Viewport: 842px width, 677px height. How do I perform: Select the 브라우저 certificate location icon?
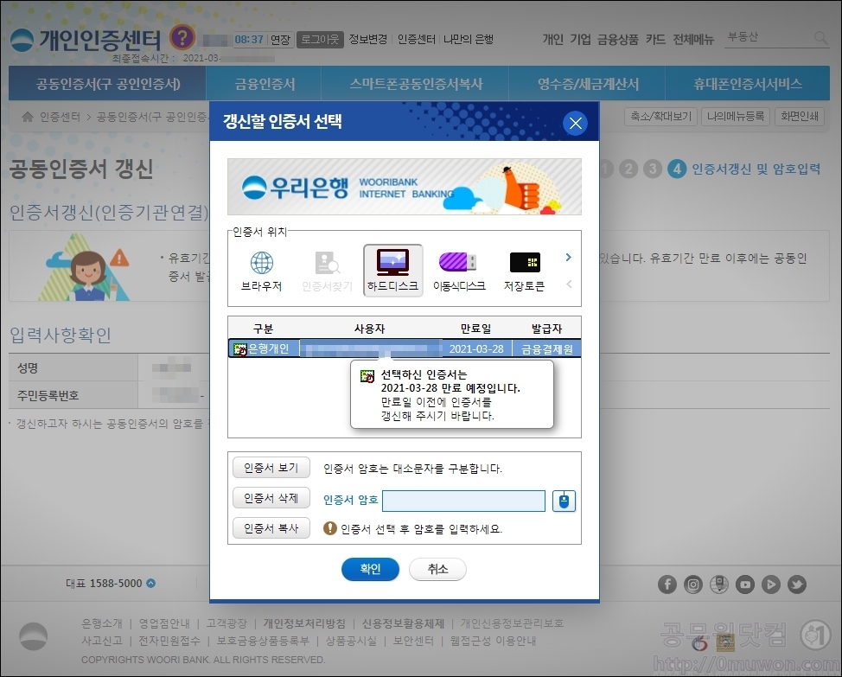262,271
